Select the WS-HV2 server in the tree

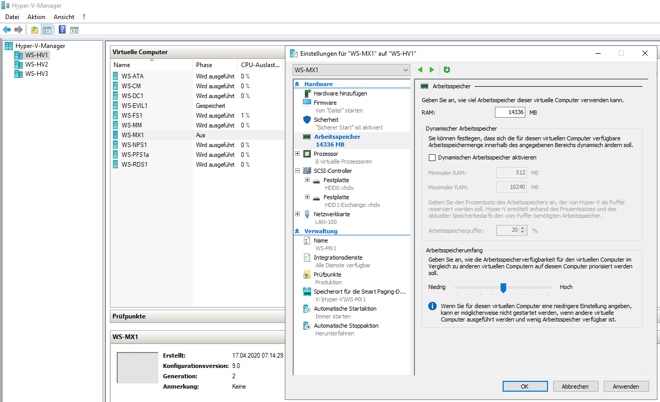(37, 65)
